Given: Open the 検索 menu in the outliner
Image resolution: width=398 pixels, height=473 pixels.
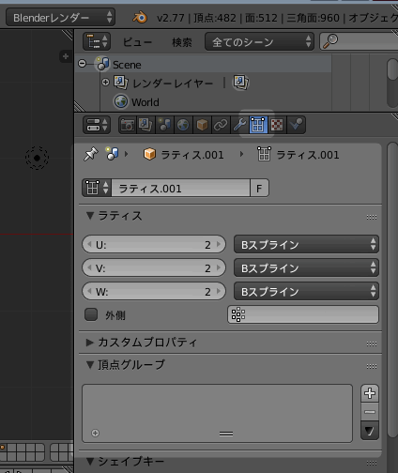Looking at the screenshot, I should [182, 42].
